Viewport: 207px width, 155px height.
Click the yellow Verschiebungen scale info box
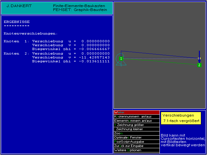181,118
